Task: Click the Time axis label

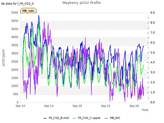Action: tap(145, 110)
